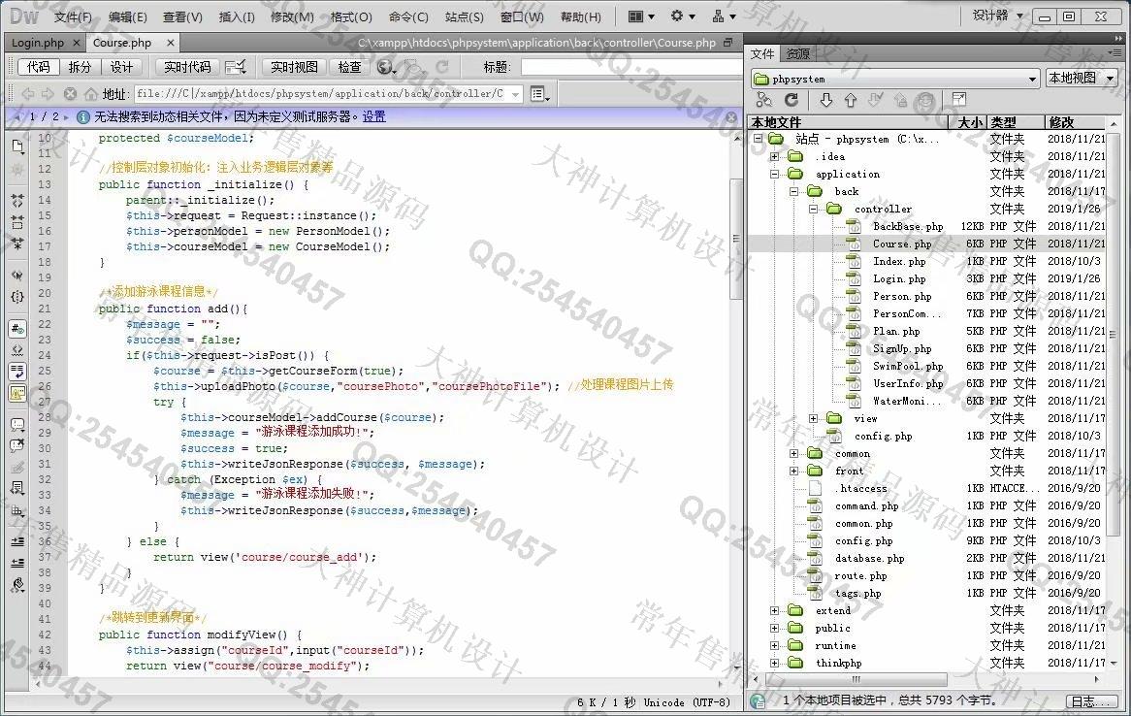Close the Course.php document tab

pos(170,44)
